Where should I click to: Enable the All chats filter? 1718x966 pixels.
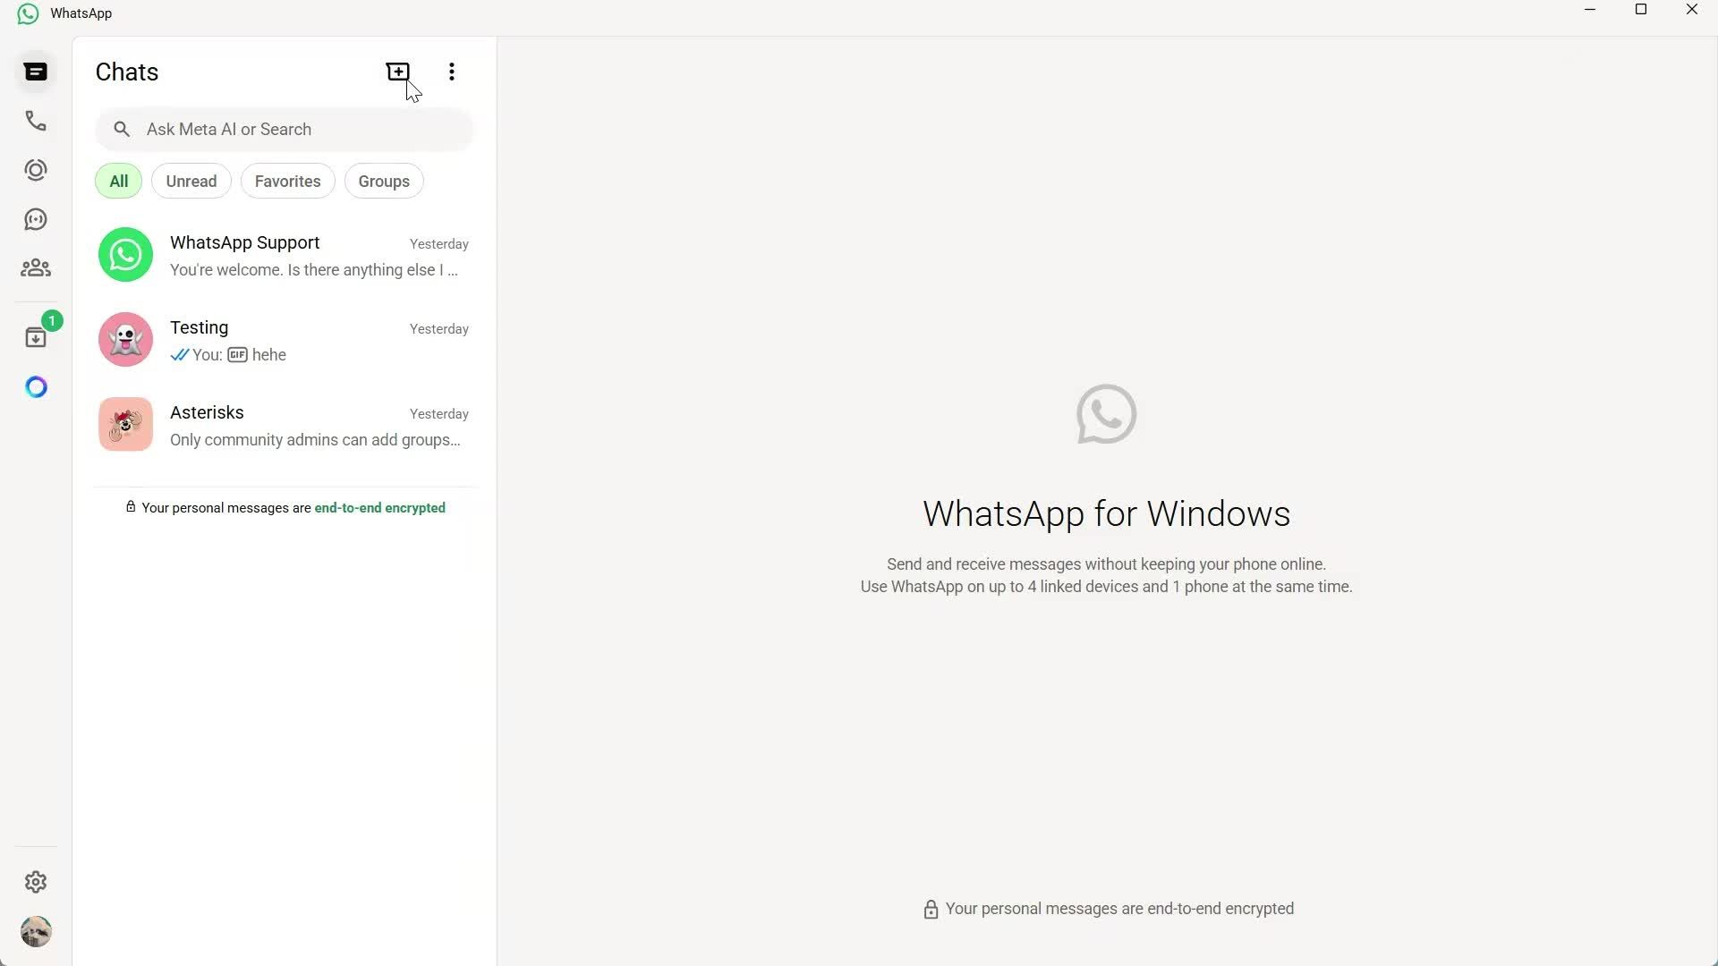coord(117,181)
